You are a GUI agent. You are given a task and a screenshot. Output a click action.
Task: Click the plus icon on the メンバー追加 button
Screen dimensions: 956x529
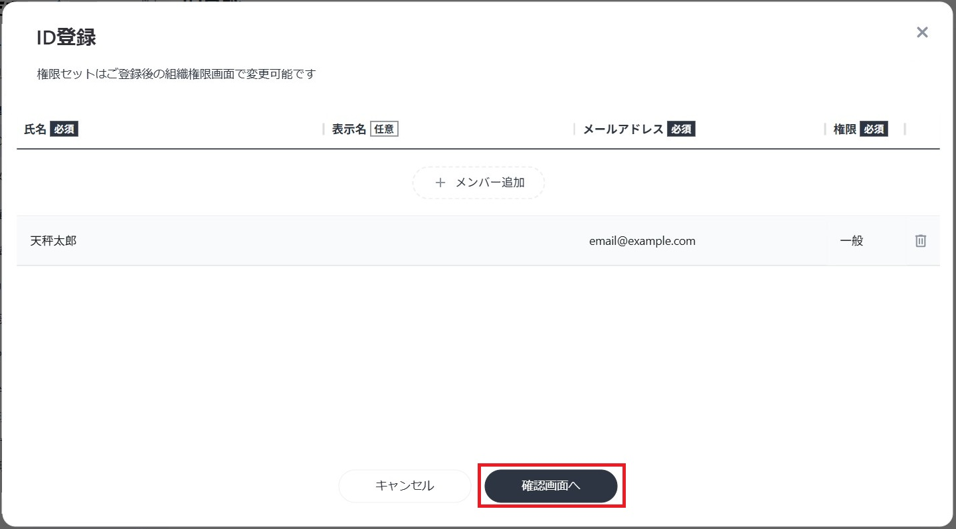tap(440, 182)
